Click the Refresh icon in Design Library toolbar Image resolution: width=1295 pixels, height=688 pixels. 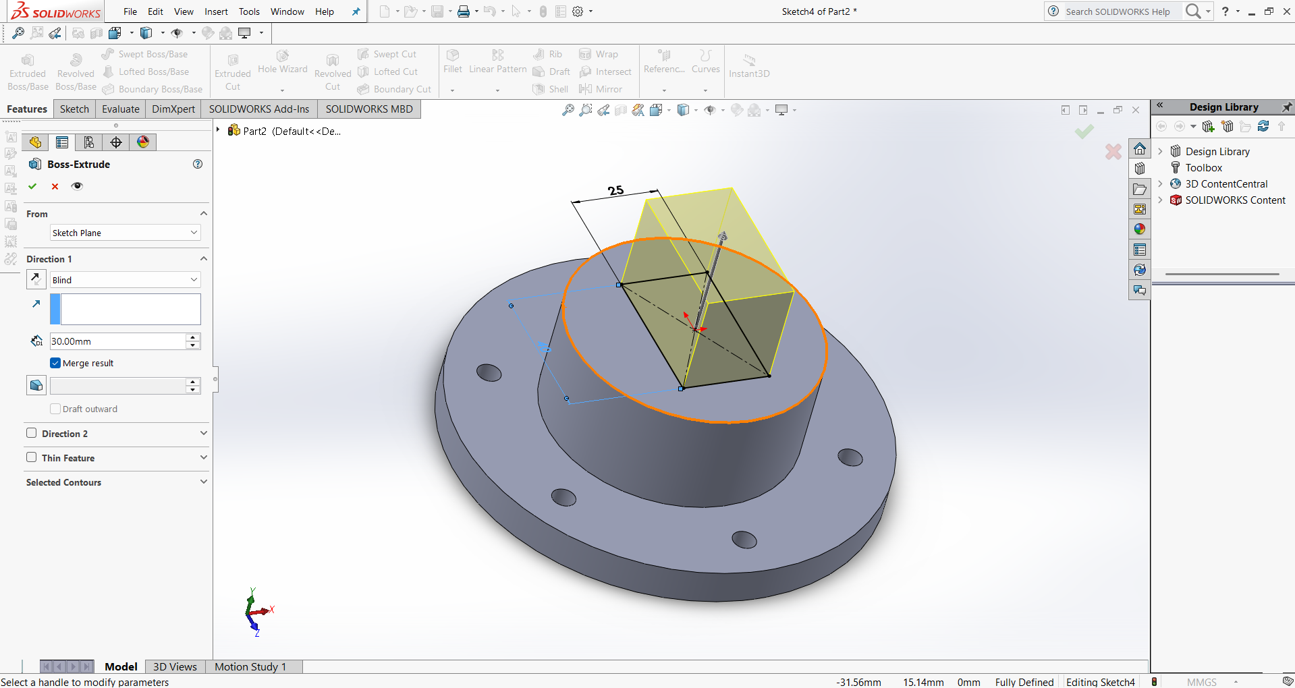(1263, 126)
